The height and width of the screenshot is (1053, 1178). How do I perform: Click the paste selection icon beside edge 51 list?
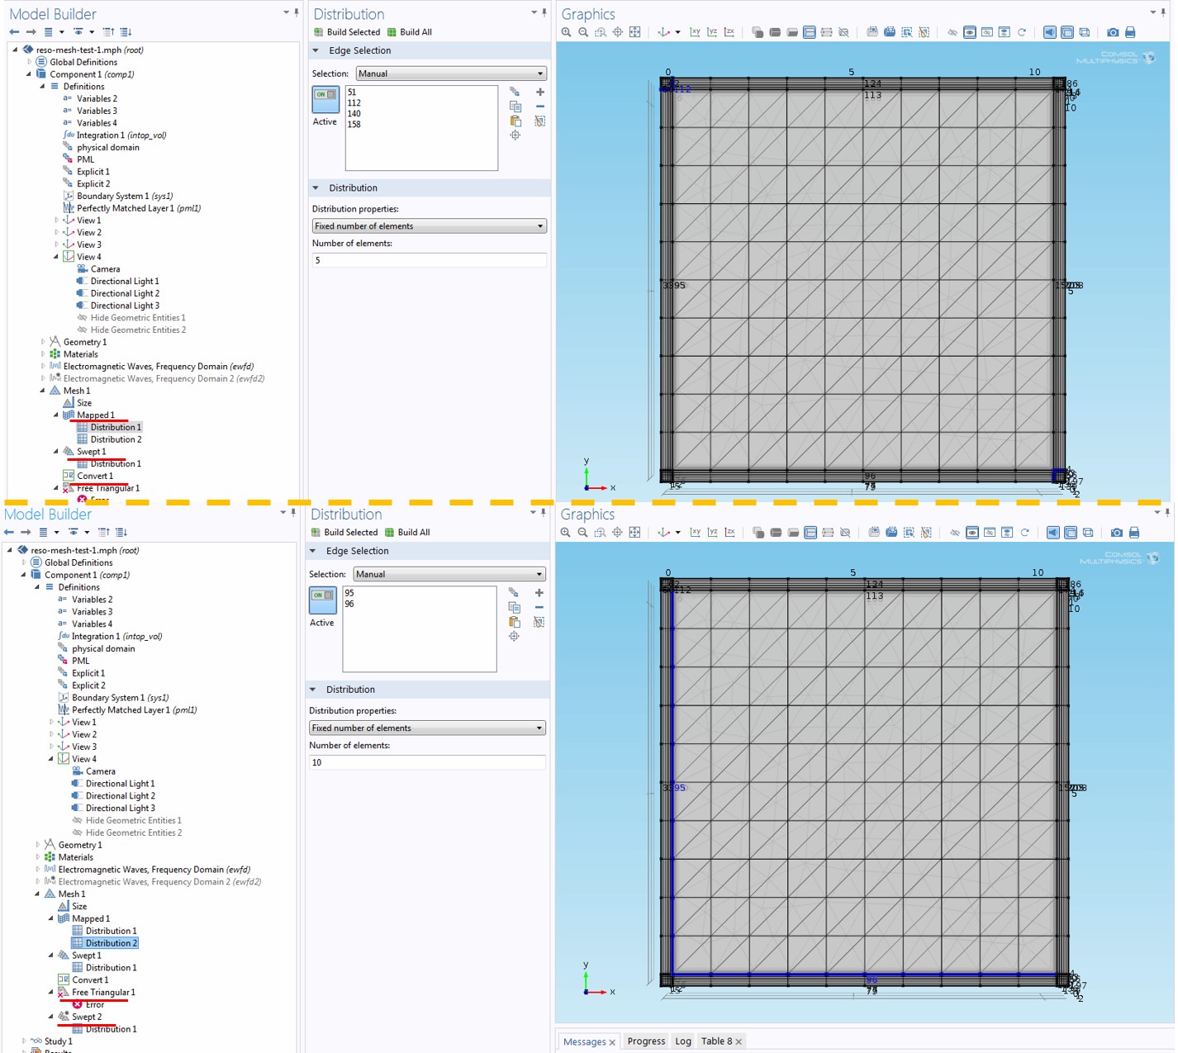515,121
